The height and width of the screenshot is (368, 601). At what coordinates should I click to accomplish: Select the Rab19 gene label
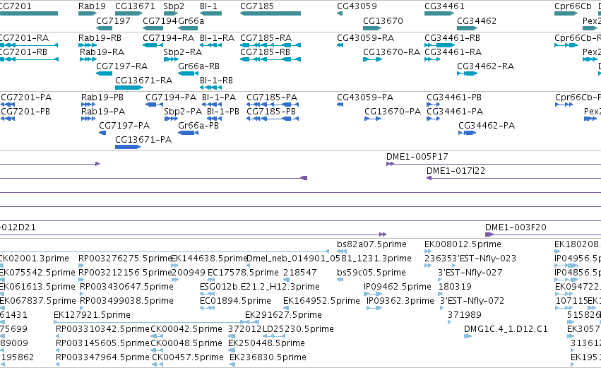[x=92, y=6]
